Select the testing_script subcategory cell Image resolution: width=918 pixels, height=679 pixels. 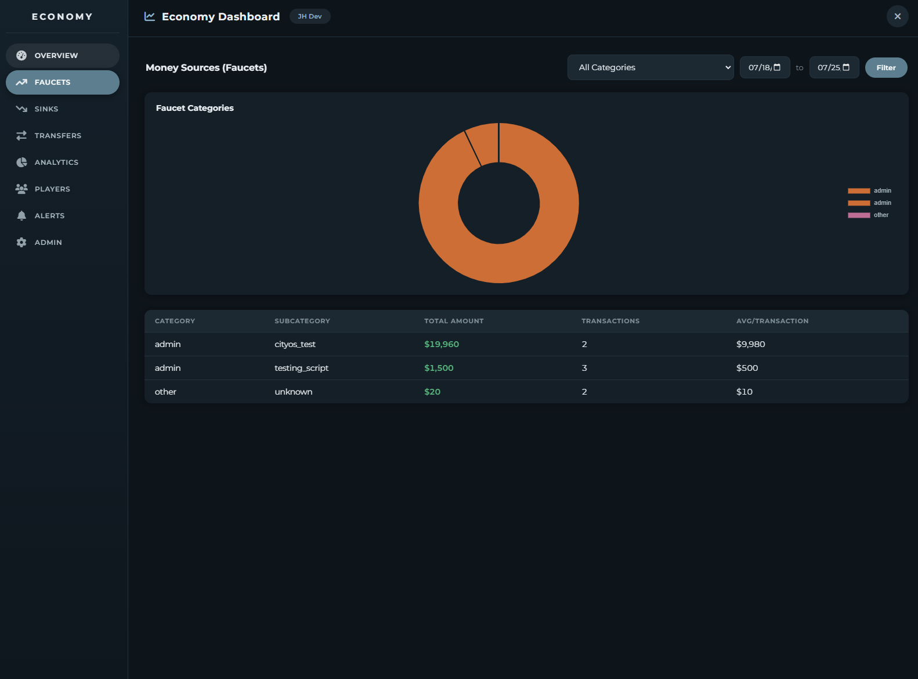301,368
